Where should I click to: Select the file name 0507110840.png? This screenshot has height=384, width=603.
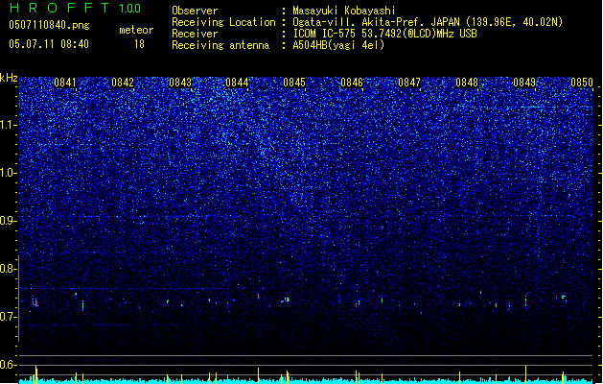[49, 25]
